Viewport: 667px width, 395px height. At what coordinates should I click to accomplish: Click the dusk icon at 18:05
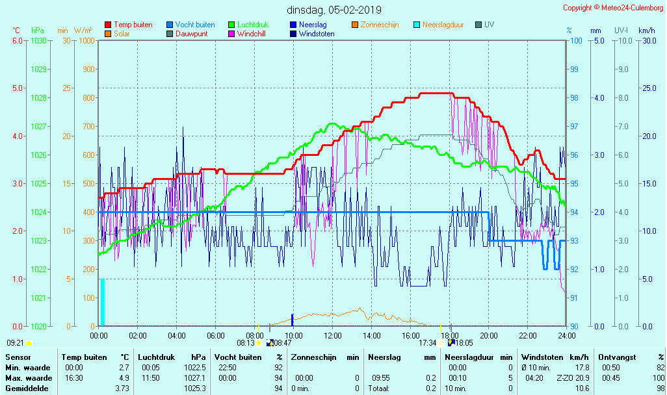coord(451,342)
